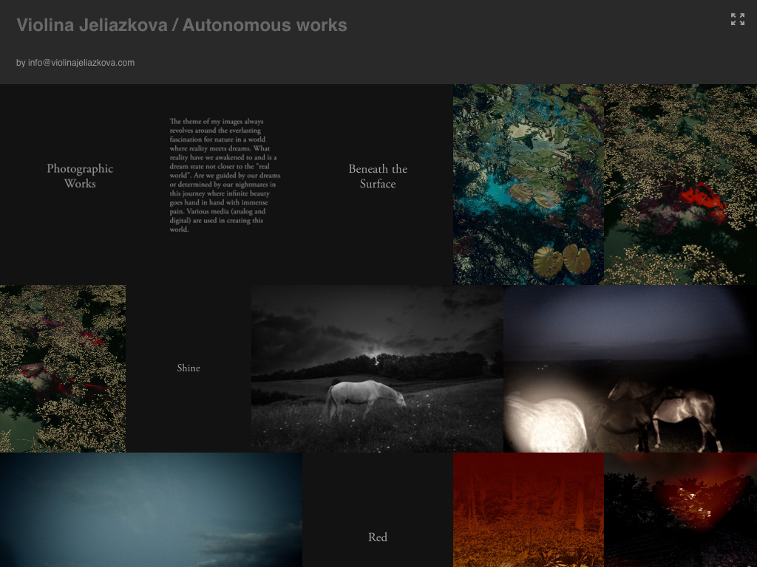Open the 'Photographic Works' title tile
The width and height of the screenshot is (757, 567).
[80, 176]
